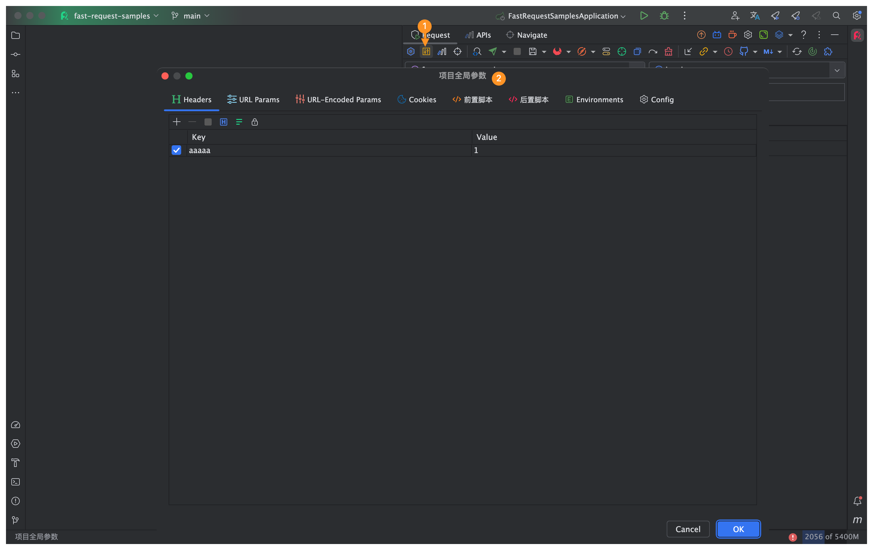Click the lock icon in Headers toolbar

[254, 122]
